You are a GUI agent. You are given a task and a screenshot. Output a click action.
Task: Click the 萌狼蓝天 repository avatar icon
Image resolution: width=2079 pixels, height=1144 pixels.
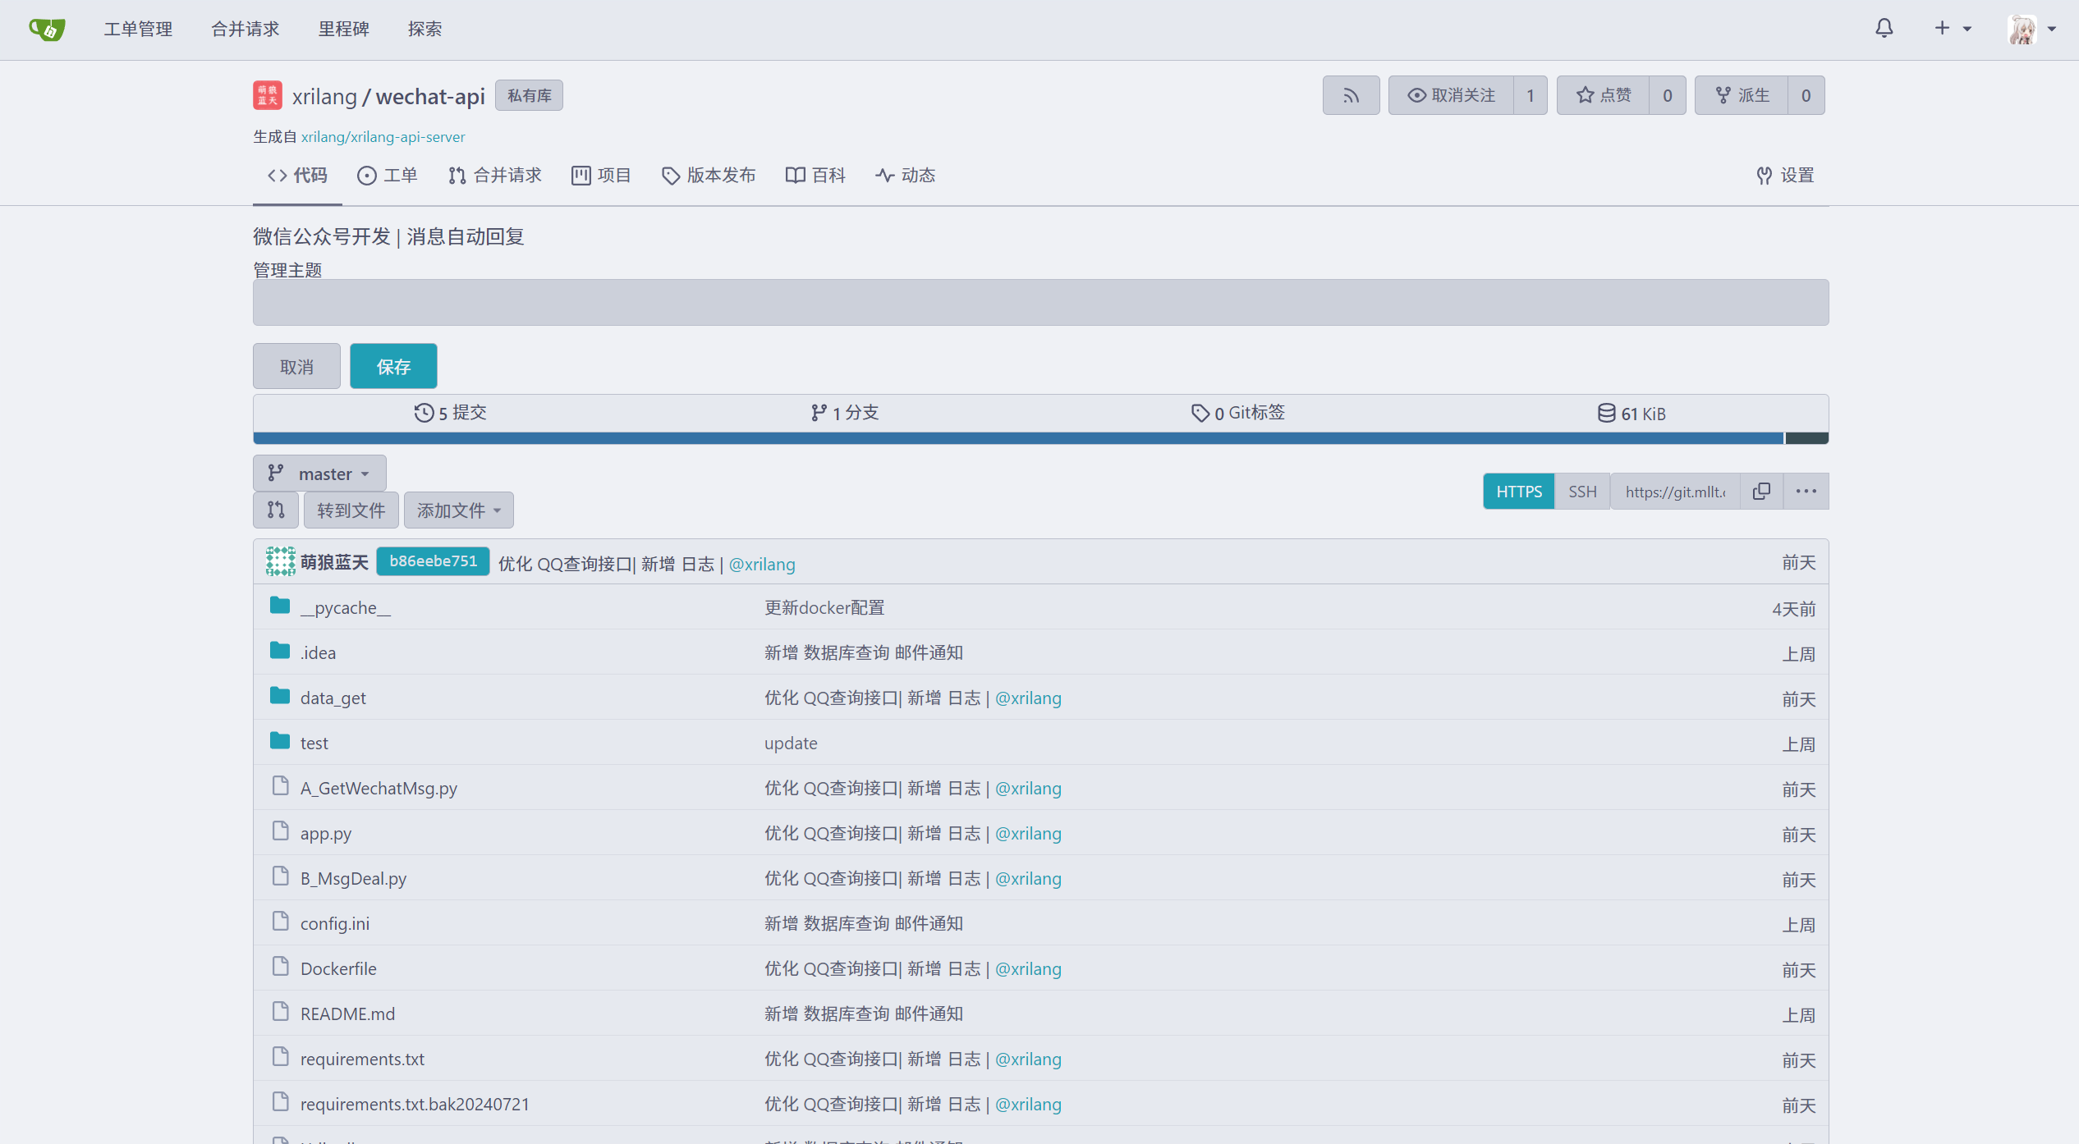(266, 95)
